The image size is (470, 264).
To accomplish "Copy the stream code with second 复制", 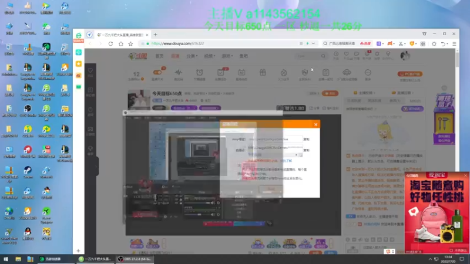I will pyautogui.click(x=306, y=150).
